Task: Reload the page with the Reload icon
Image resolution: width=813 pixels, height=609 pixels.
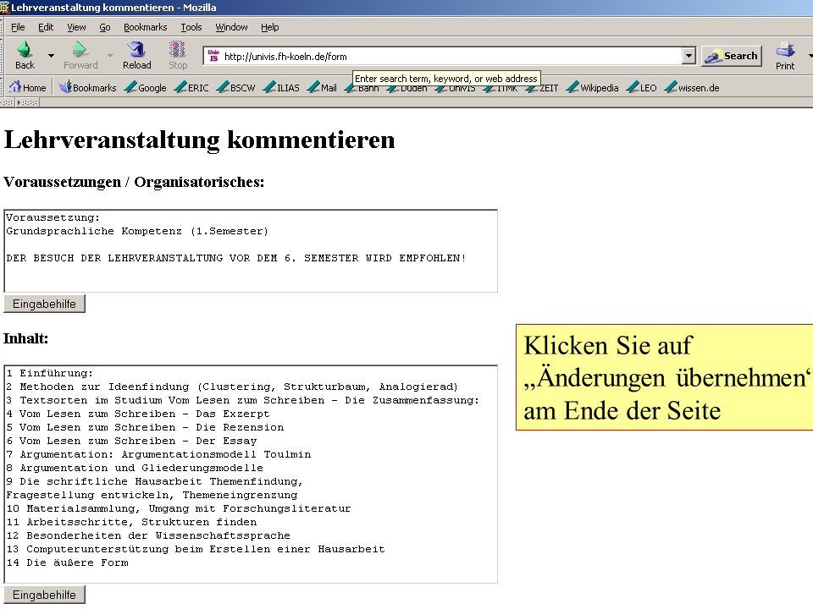Action: [x=136, y=50]
